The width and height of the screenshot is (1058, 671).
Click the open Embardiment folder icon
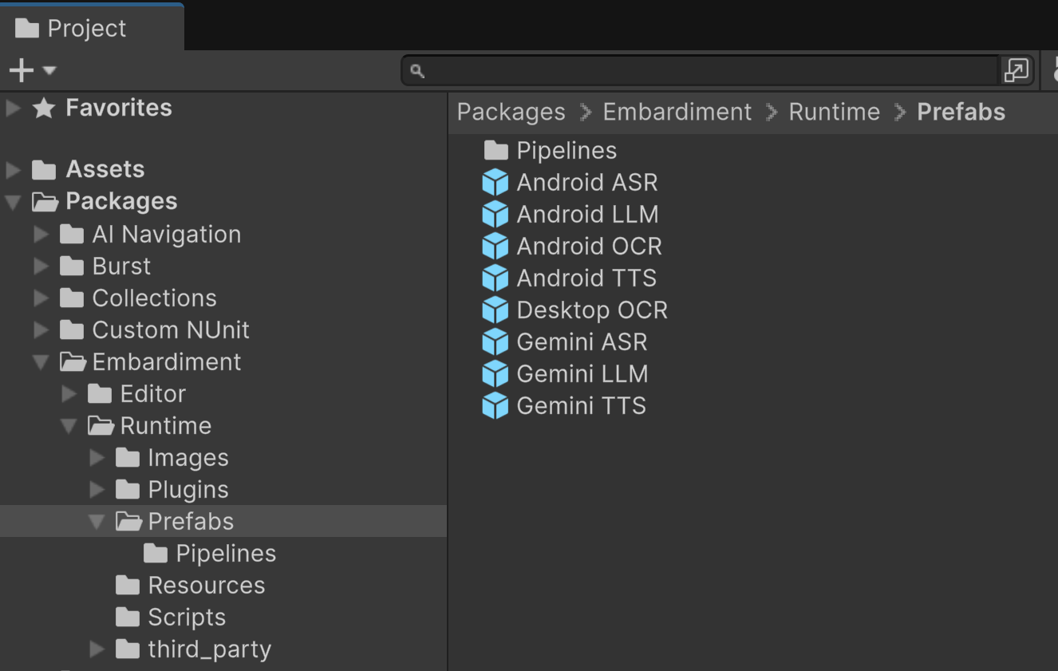(73, 362)
